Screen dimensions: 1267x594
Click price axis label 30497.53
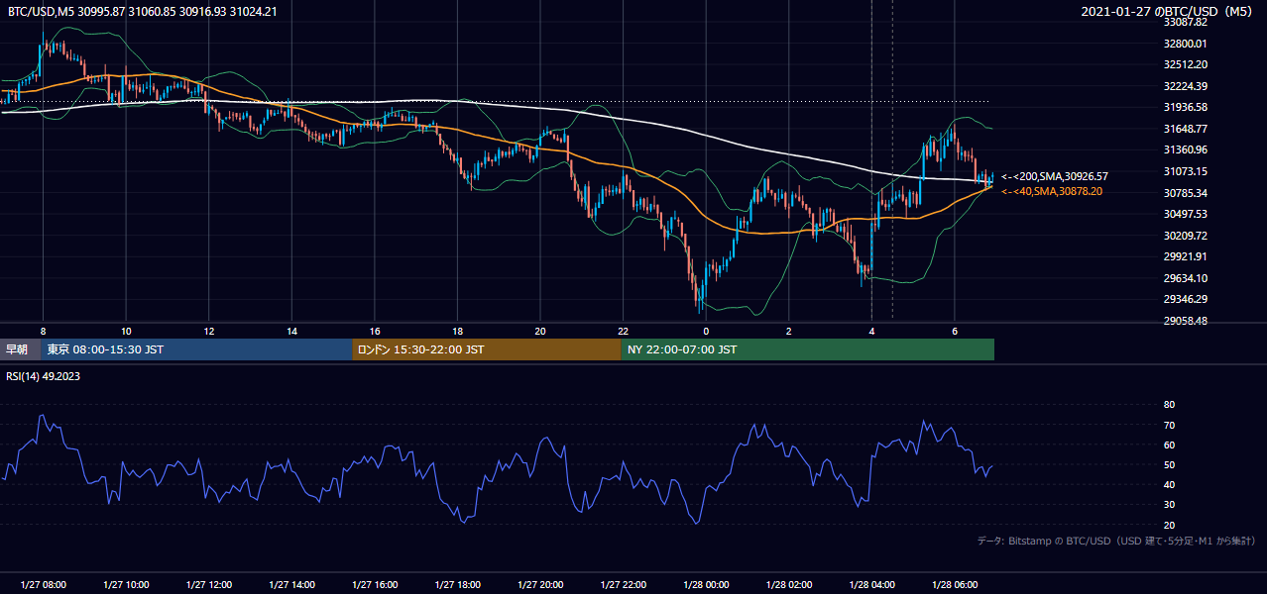(1186, 214)
